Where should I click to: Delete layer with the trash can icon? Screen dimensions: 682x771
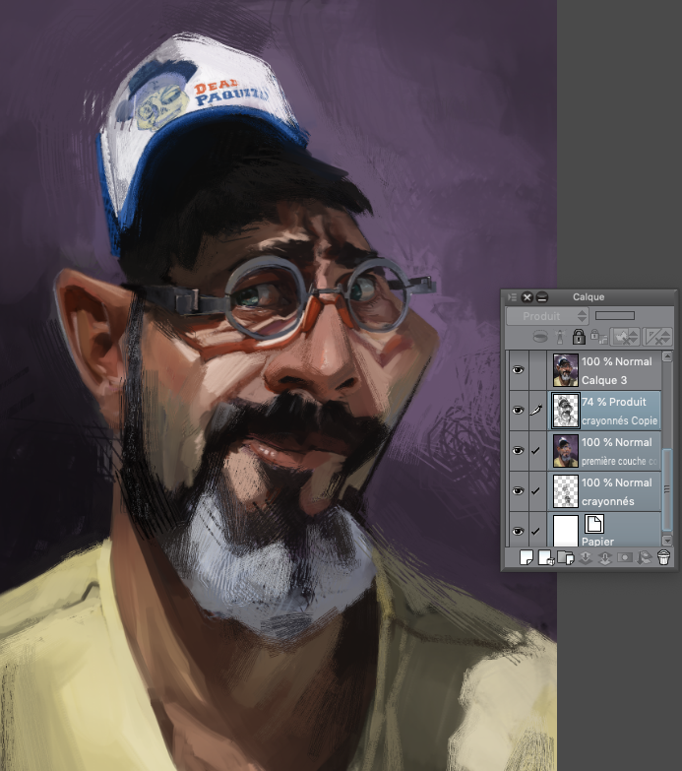pos(663,558)
